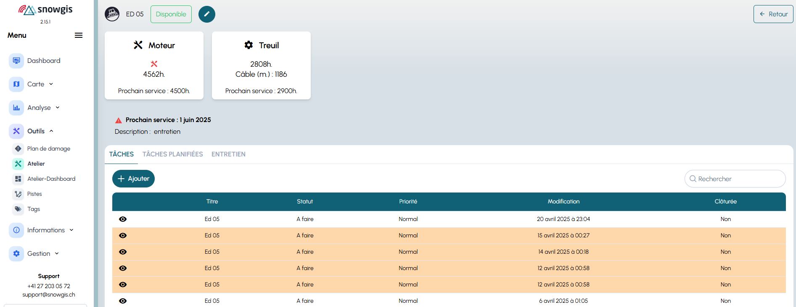Click the Retour button
The image size is (796, 307).
[773, 14]
